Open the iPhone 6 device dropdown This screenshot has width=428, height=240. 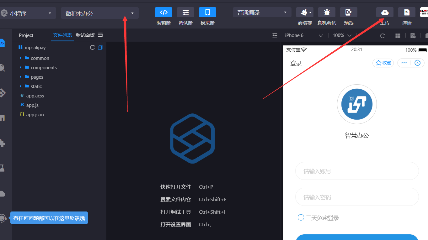tap(303, 35)
